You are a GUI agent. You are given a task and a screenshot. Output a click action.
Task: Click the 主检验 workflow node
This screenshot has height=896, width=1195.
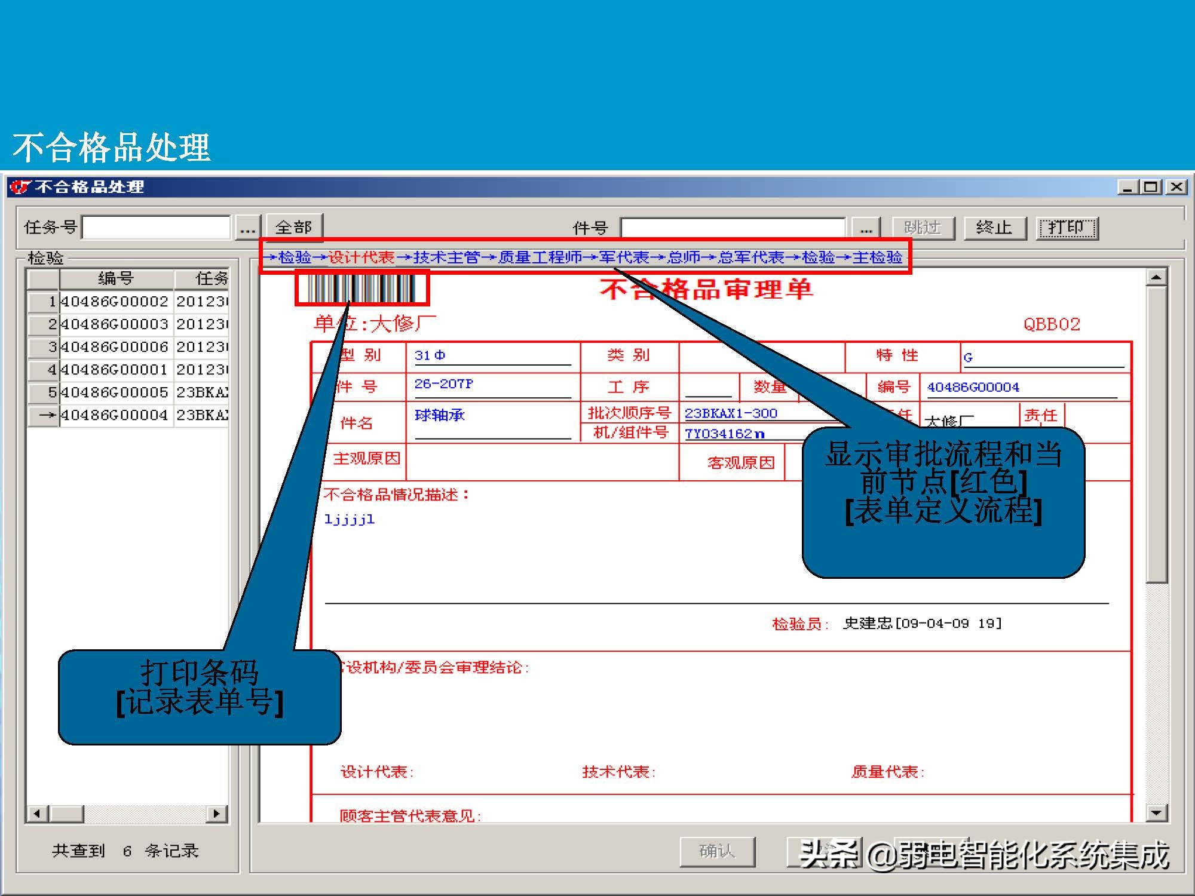(877, 257)
